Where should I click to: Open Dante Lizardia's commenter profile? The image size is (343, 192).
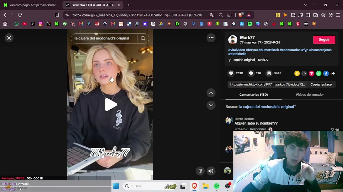tap(244, 119)
